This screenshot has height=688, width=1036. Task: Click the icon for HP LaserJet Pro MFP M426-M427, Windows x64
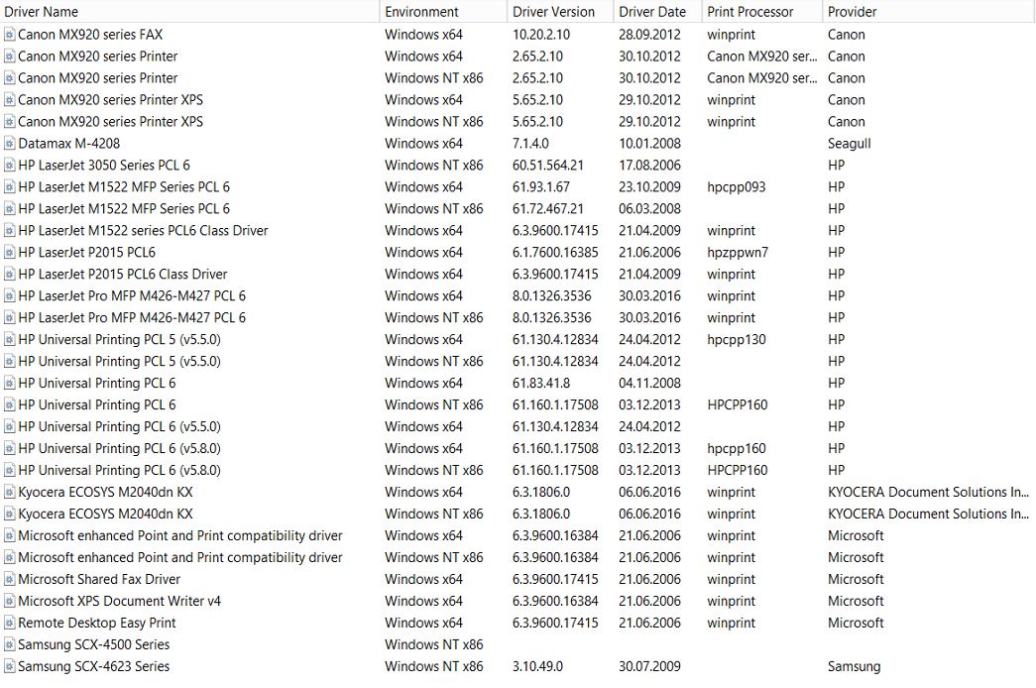[x=9, y=296]
